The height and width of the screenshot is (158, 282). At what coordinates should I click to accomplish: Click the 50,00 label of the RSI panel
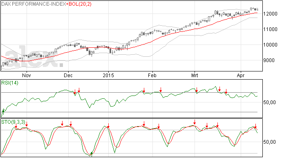pos(269,102)
